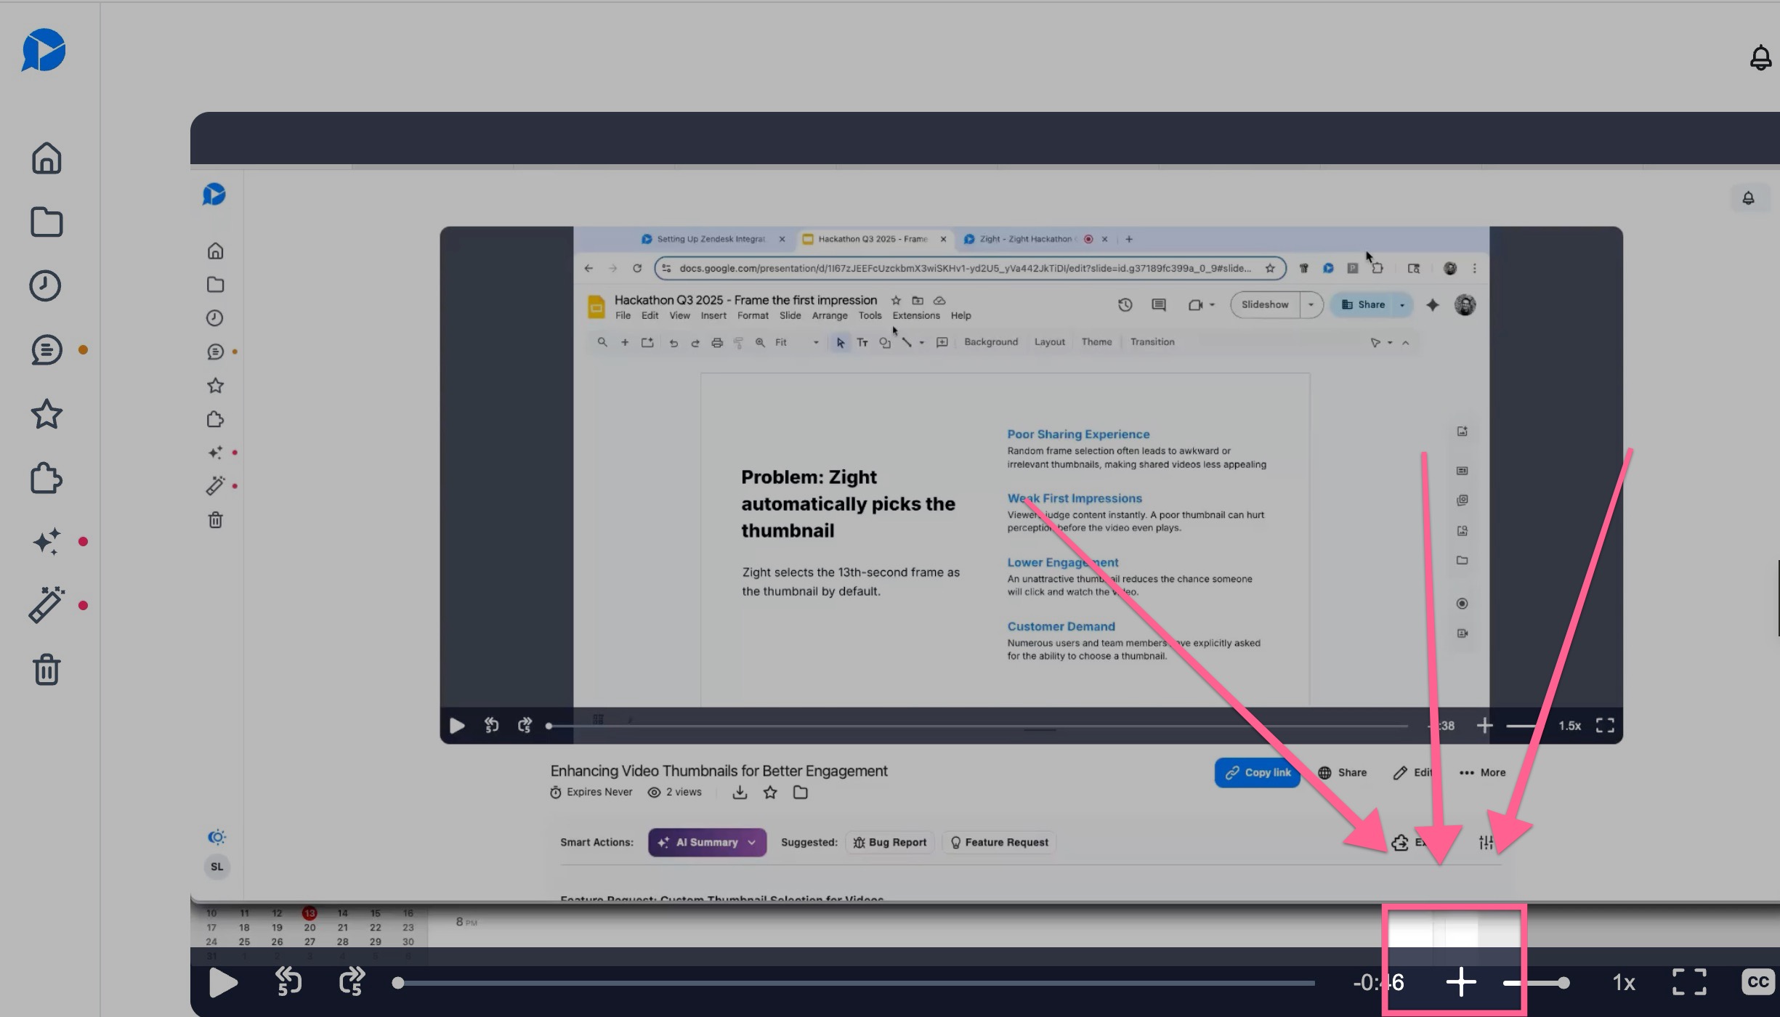Viewport: 1780px width, 1017px height.
Task: Star the Hackathon Q3 2025 presentation title
Action: (x=896, y=301)
